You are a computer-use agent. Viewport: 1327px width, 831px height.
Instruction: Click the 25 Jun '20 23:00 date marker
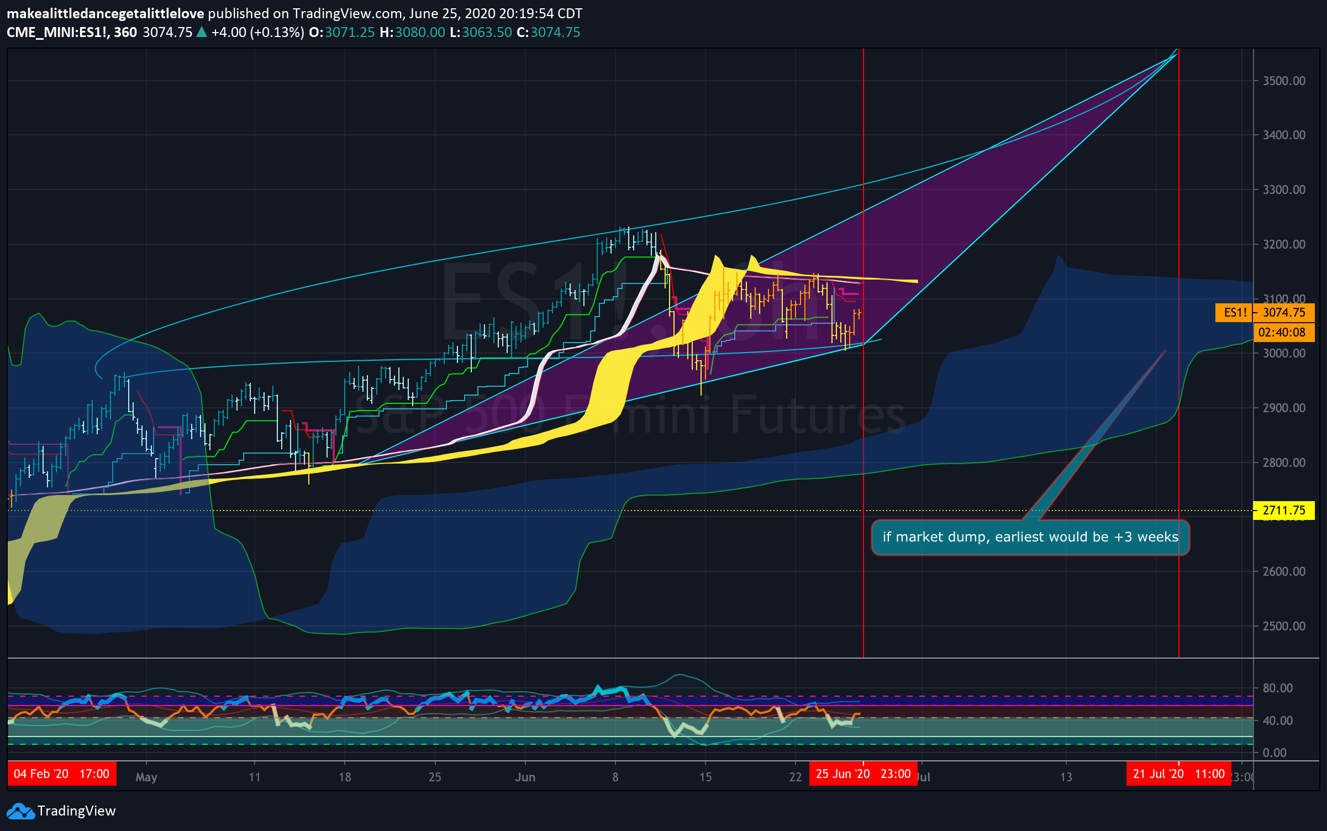click(863, 774)
